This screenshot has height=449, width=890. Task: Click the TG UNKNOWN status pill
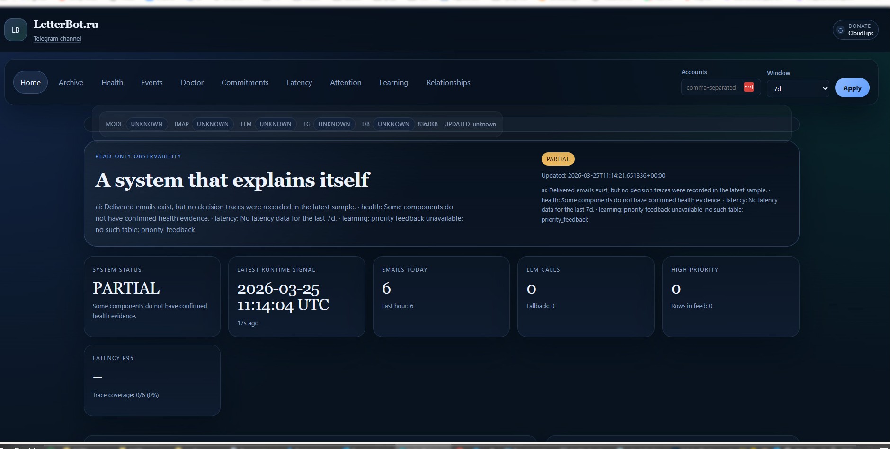pos(334,124)
